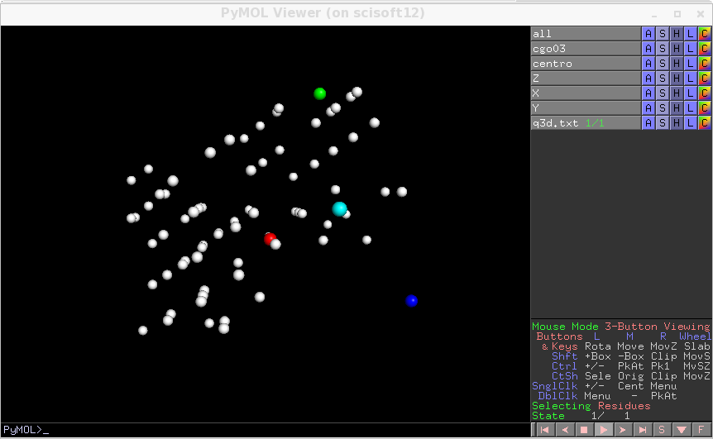
Task: Click the S sequence viewer button
Action: pyautogui.click(x=662, y=430)
